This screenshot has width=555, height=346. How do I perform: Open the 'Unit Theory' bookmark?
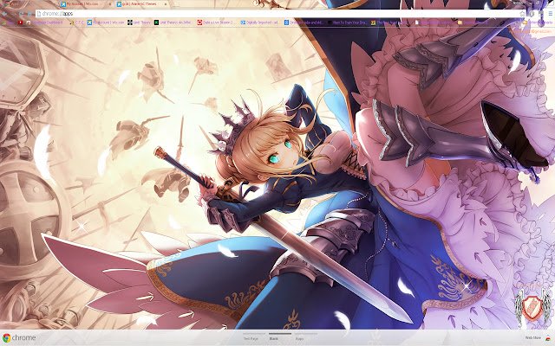click(139, 22)
